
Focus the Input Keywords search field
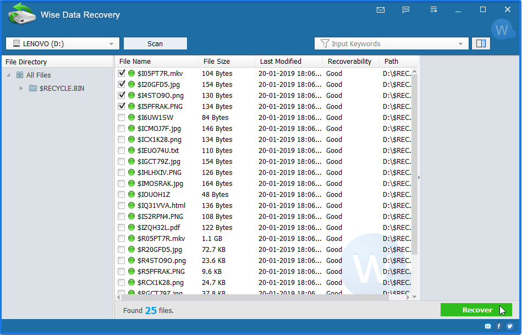tap(391, 43)
